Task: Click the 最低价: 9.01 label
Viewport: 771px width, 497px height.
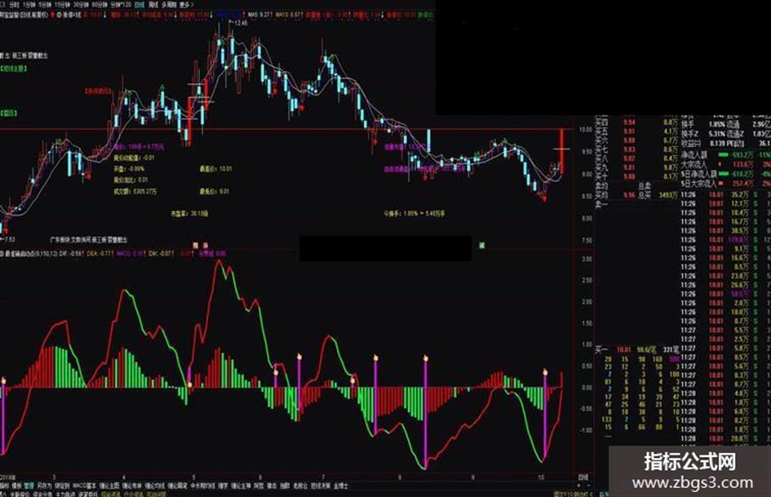Action: click(215, 192)
